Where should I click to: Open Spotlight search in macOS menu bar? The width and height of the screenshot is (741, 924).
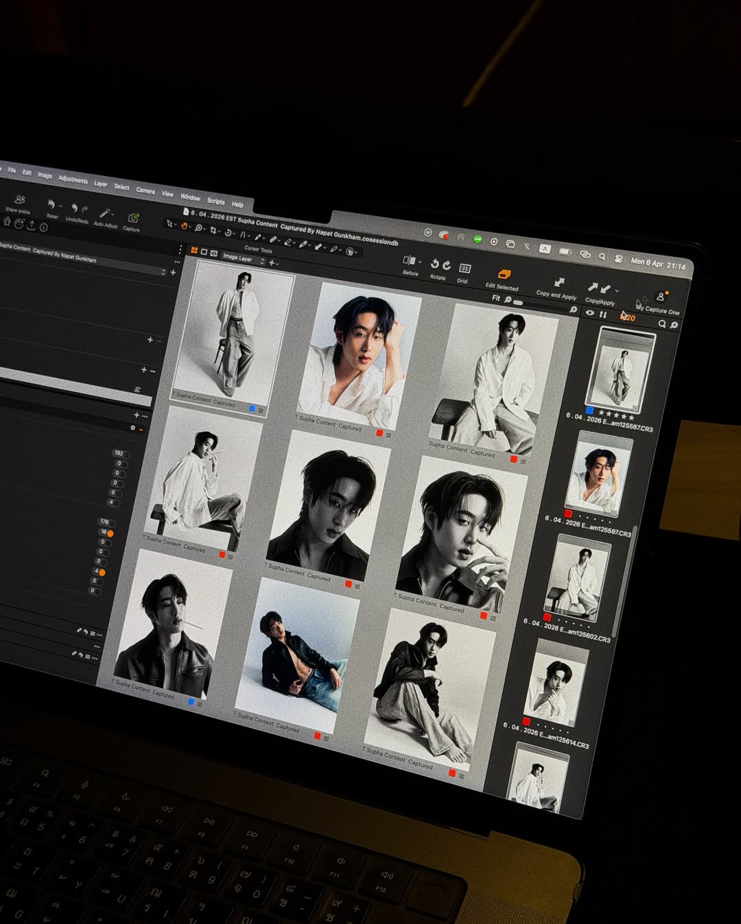pos(602,257)
